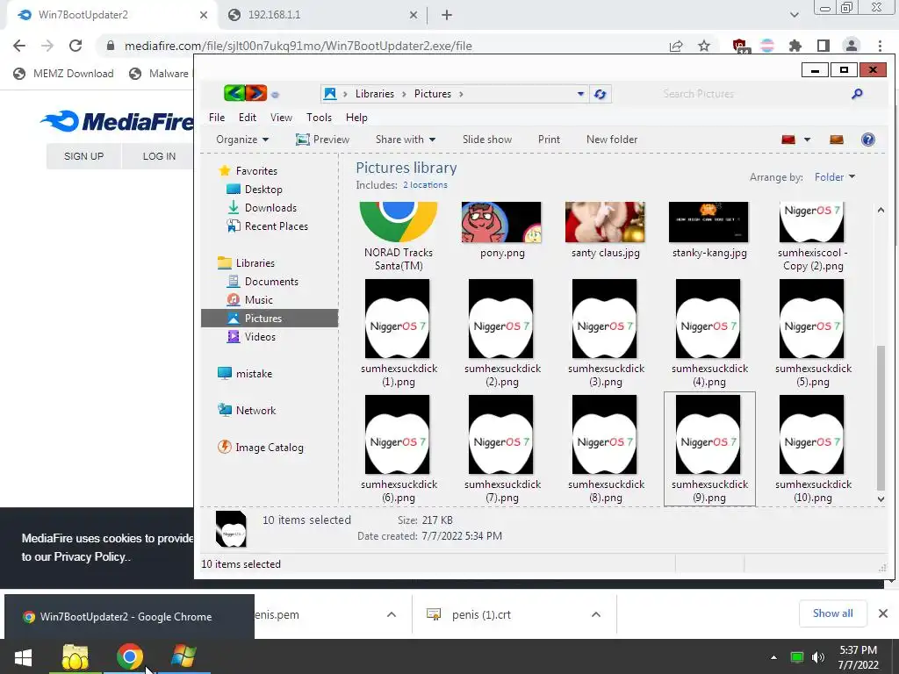899x674 pixels.
Task: Open Chrome extensions puzzle icon
Action: 795,46
